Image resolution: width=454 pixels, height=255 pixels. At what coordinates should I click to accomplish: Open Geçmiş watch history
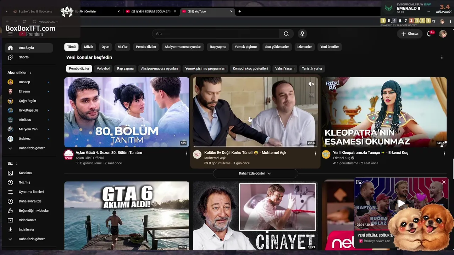point(29,182)
